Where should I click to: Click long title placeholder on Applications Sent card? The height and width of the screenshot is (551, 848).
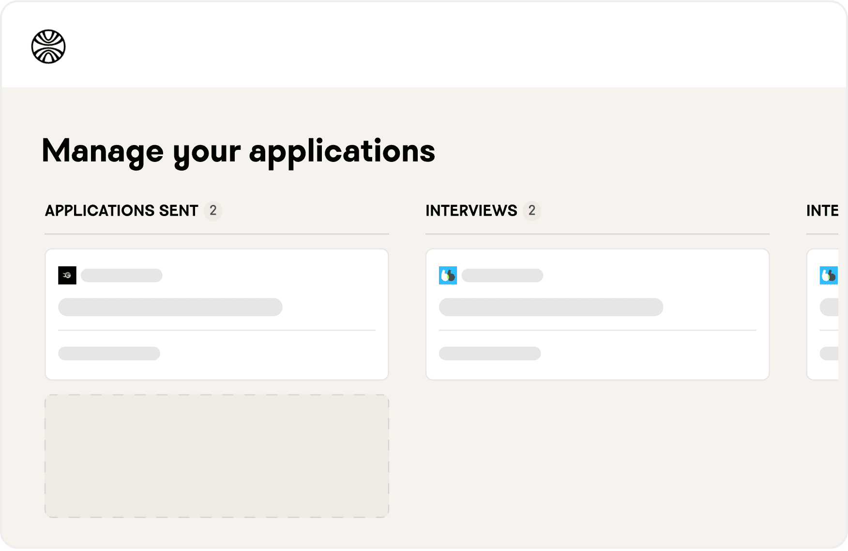coord(170,307)
